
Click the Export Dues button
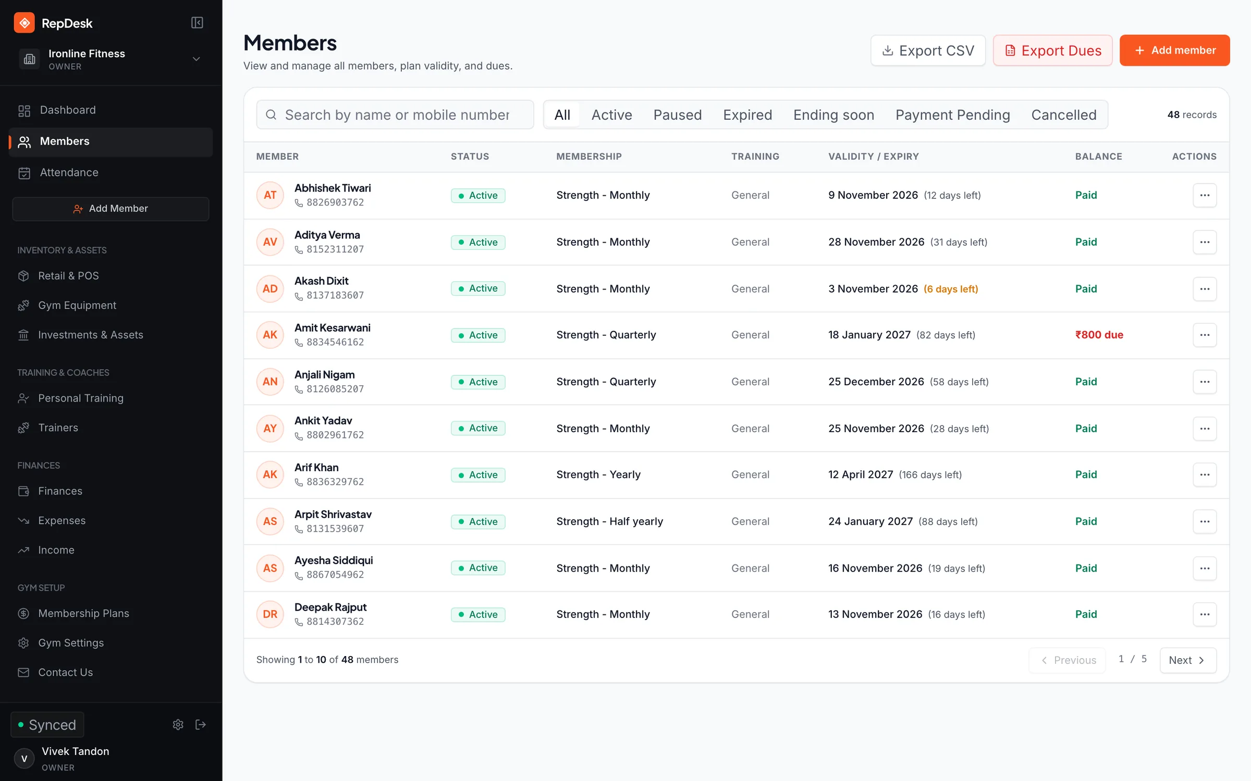point(1053,51)
